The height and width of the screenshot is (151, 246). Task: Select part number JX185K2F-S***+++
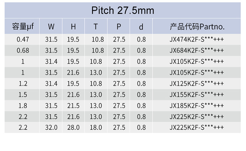[197, 106]
